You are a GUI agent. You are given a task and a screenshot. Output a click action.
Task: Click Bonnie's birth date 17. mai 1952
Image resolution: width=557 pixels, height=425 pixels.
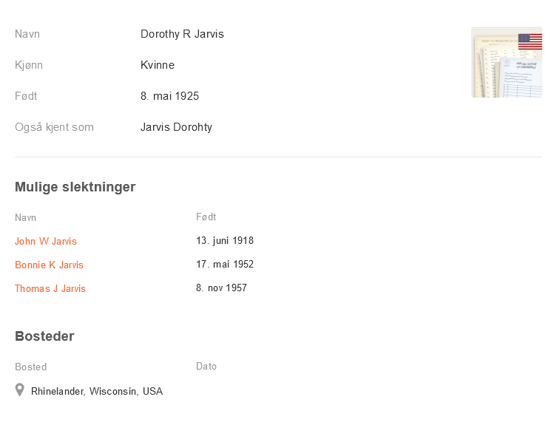tap(225, 265)
